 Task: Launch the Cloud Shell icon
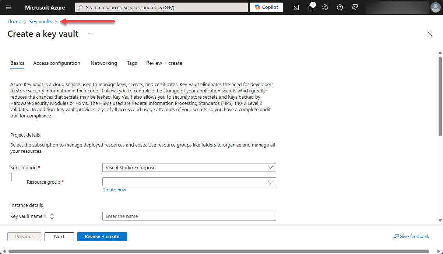(x=296, y=7)
